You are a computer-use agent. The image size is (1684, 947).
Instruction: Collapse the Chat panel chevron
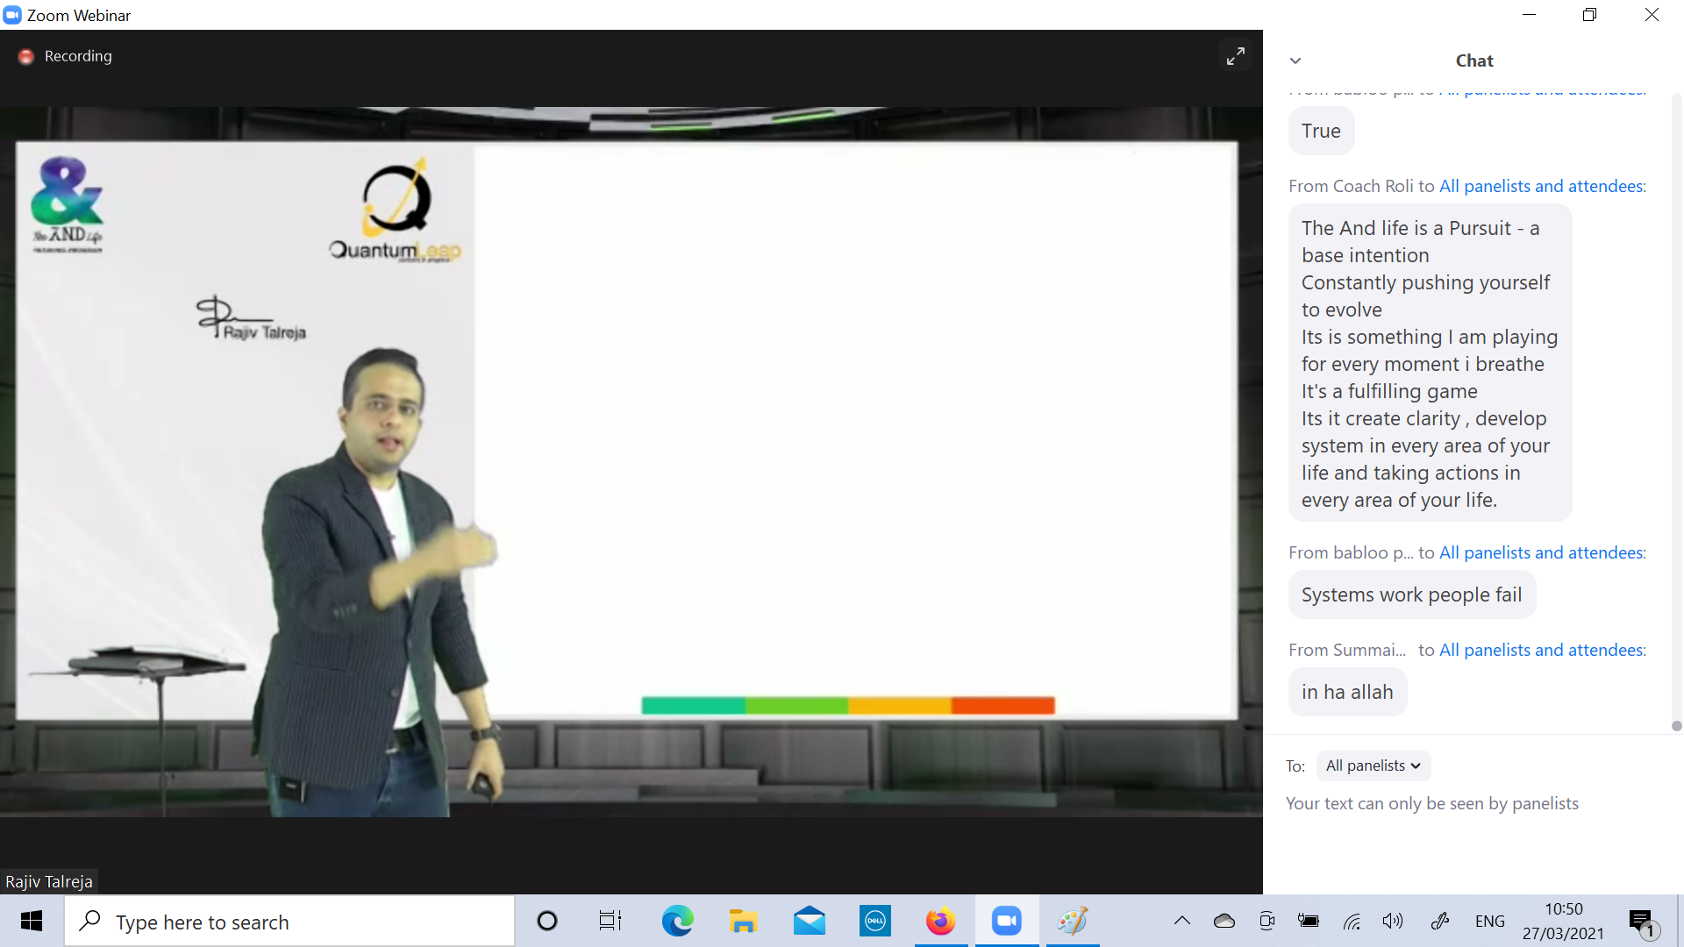click(1295, 61)
